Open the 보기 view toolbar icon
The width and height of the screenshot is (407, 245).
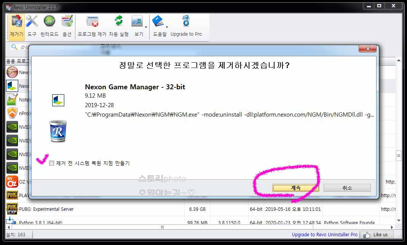(x=137, y=26)
